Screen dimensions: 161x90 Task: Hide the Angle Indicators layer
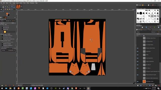pyautogui.click(x=138, y=61)
